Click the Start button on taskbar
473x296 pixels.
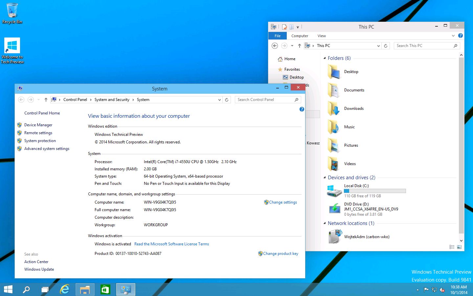click(x=8, y=289)
